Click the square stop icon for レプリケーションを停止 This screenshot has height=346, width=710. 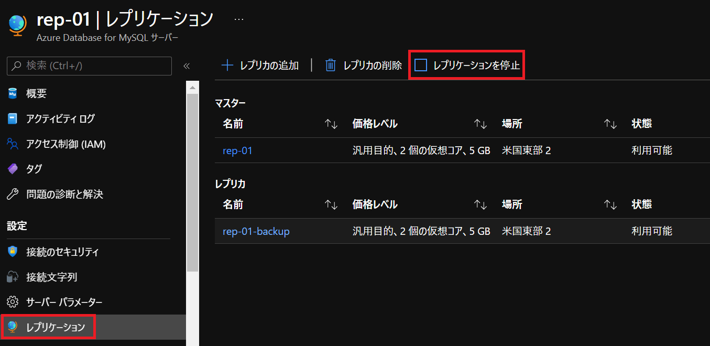(x=420, y=65)
